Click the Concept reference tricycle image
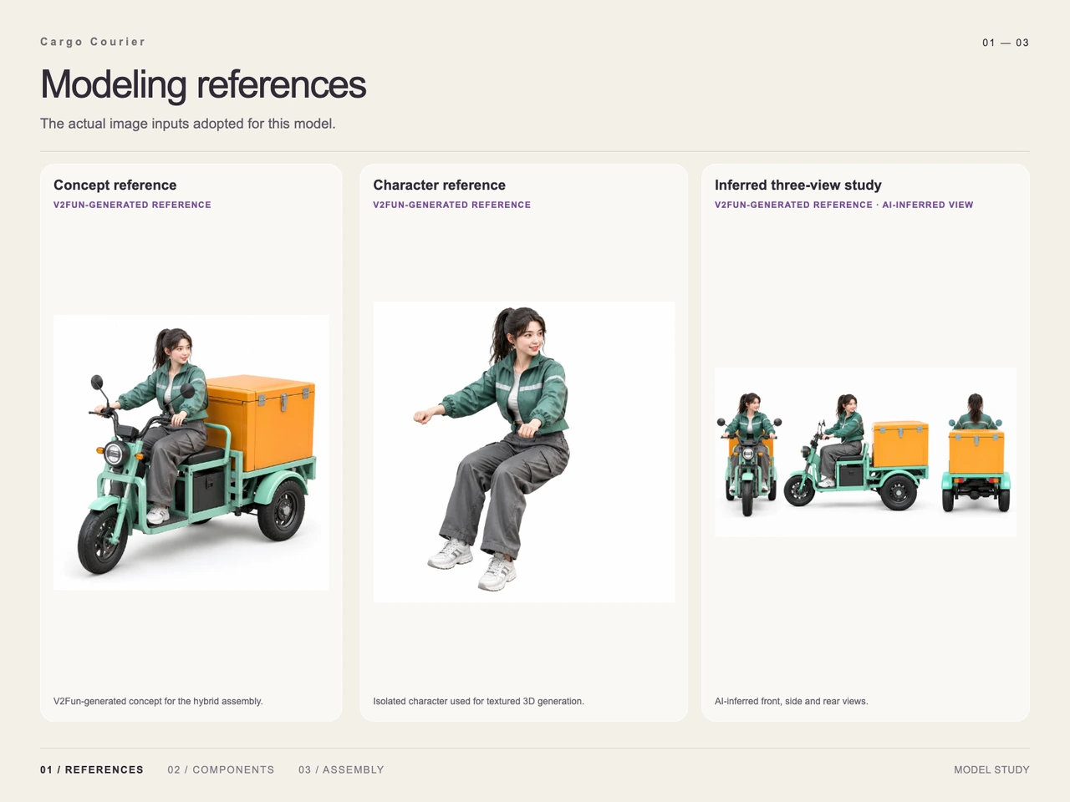The width and height of the screenshot is (1070, 802). point(191,453)
